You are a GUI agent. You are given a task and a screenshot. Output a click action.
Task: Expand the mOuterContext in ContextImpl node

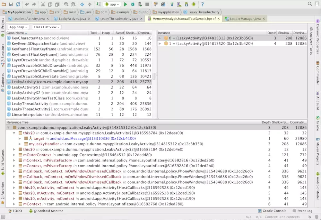[x=14, y=155]
